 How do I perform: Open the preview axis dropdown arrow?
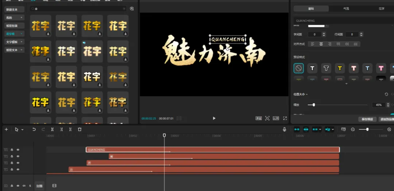tap(333, 129)
